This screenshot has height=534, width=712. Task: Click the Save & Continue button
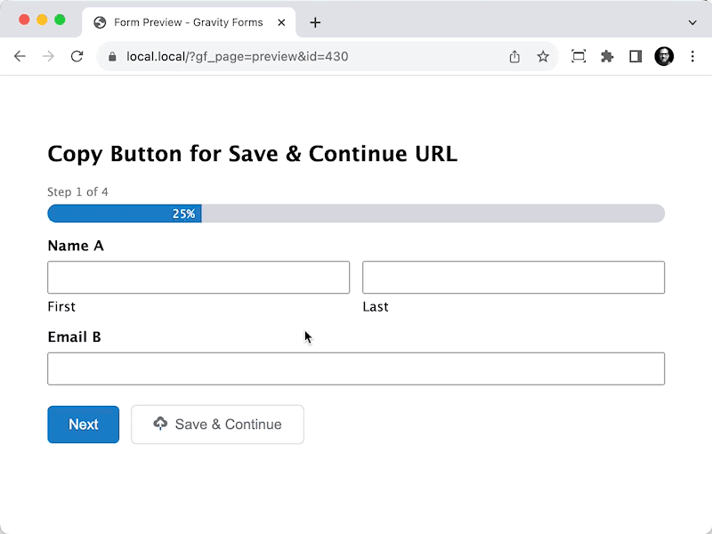coord(217,425)
